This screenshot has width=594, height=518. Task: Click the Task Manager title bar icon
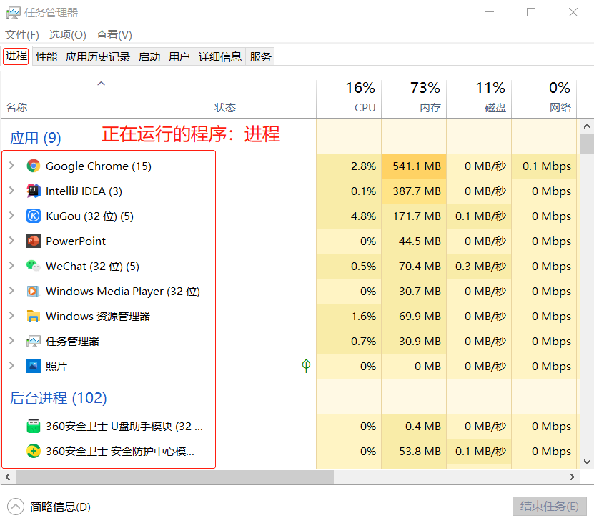tap(14, 12)
